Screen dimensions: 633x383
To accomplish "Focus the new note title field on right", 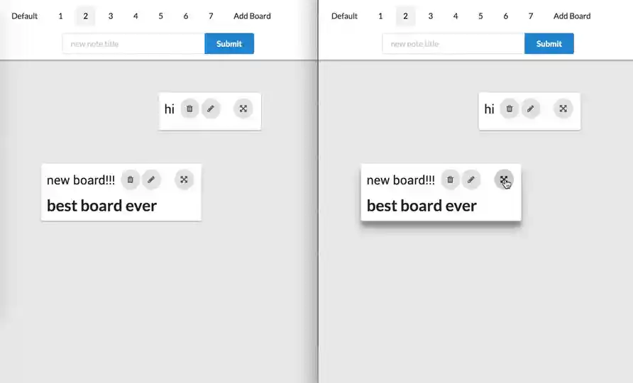I will [x=453, y=43].
